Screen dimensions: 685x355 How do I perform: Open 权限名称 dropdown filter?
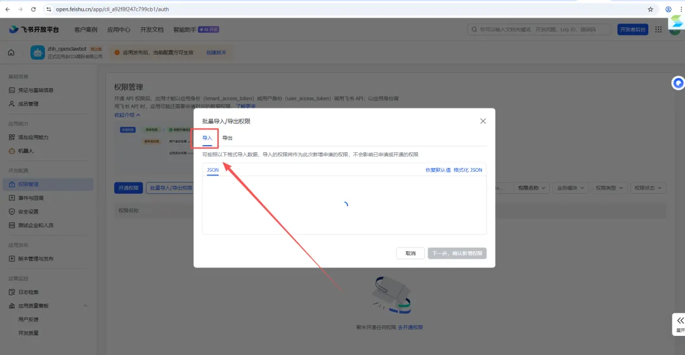pos(532,188)
